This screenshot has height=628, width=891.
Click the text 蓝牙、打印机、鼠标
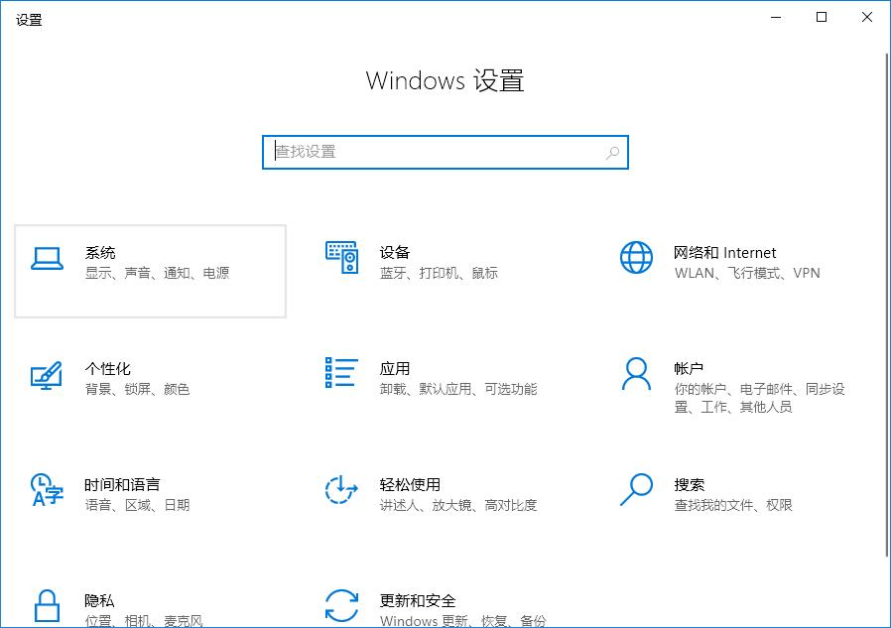click(439, 274)
